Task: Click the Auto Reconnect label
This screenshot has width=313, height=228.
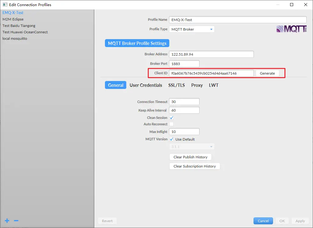Action: pos(156,124)
